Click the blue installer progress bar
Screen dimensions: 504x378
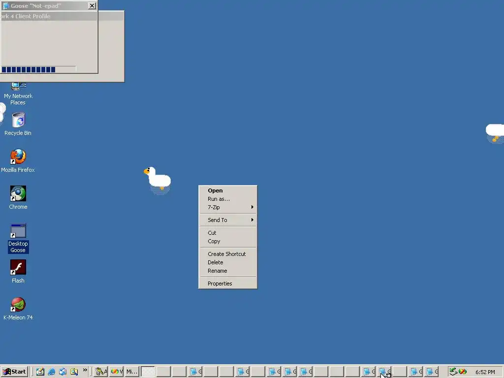point(38,69)
